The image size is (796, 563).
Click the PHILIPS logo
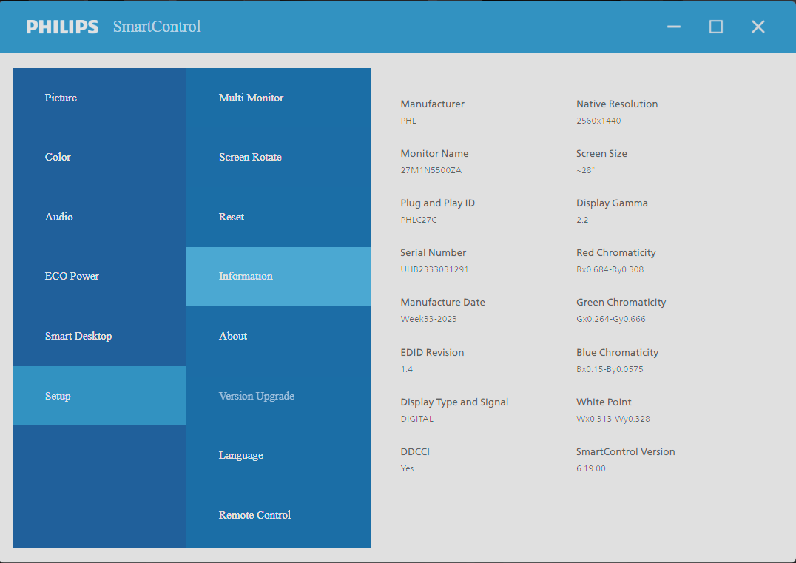[62, 27]
